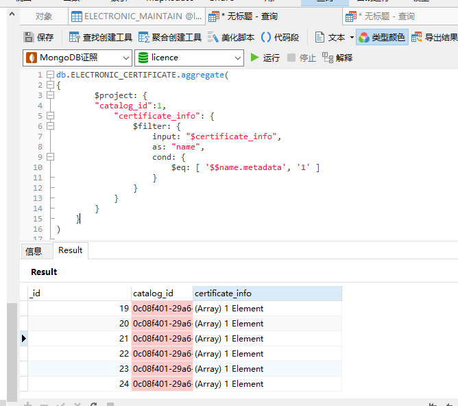Collapse the code fold at line 3
This screenshot has height=406, width=458.
coord(50,95)
